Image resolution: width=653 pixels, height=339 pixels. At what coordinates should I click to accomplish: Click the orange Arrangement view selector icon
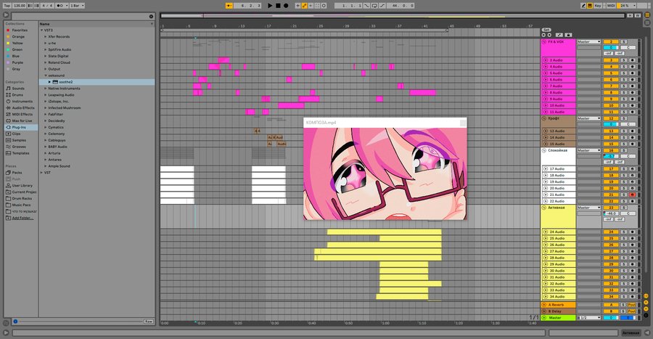pos(648,15)
